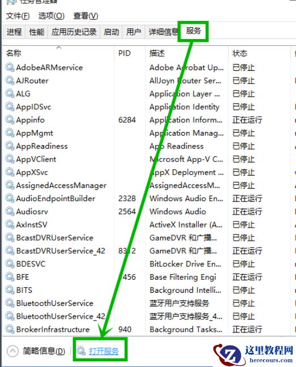This screenshot has width=296, height=367.
Task: Click the BITS service gear icon
Action: (10, 290)
